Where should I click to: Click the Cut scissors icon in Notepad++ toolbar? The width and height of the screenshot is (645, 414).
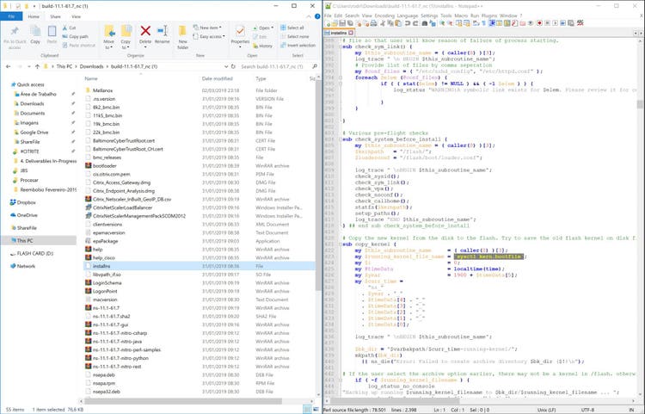383,23
